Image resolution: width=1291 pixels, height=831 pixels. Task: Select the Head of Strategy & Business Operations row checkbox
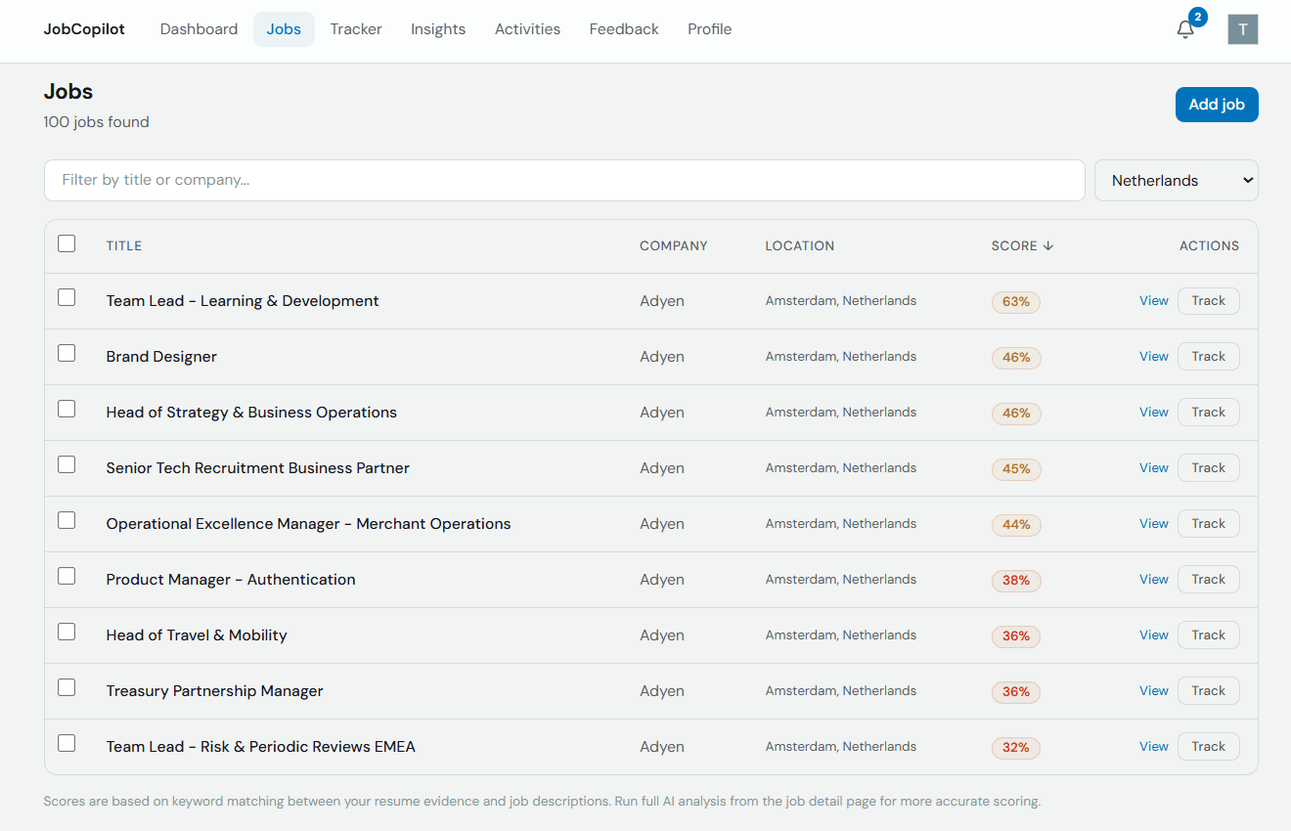[x=67, y=409]
